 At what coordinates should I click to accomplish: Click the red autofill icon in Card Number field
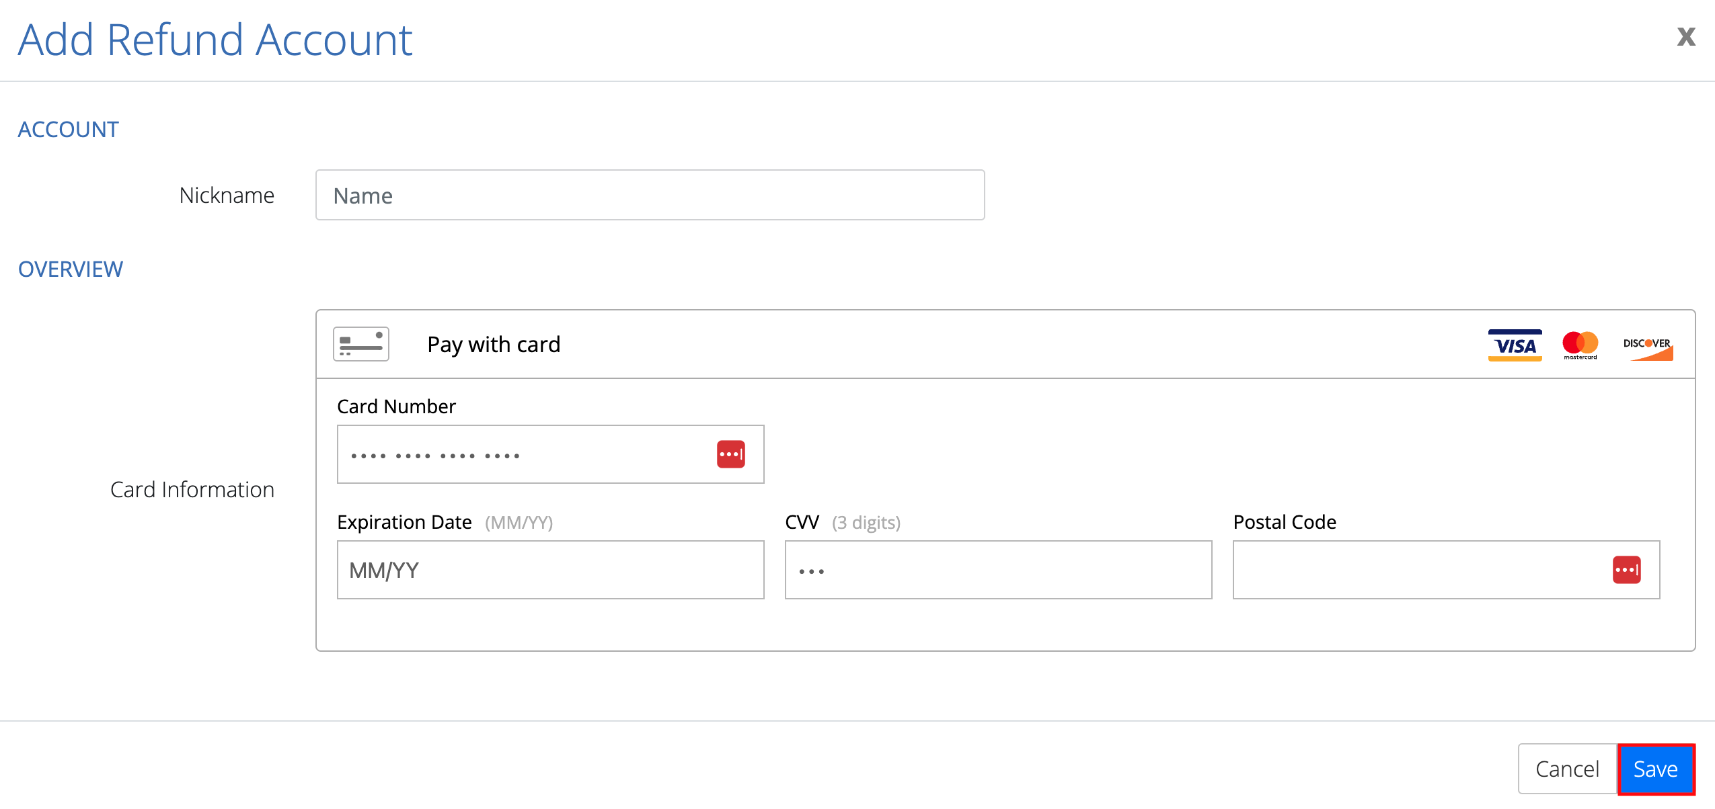pyautogui.click(x=730, y=454)
